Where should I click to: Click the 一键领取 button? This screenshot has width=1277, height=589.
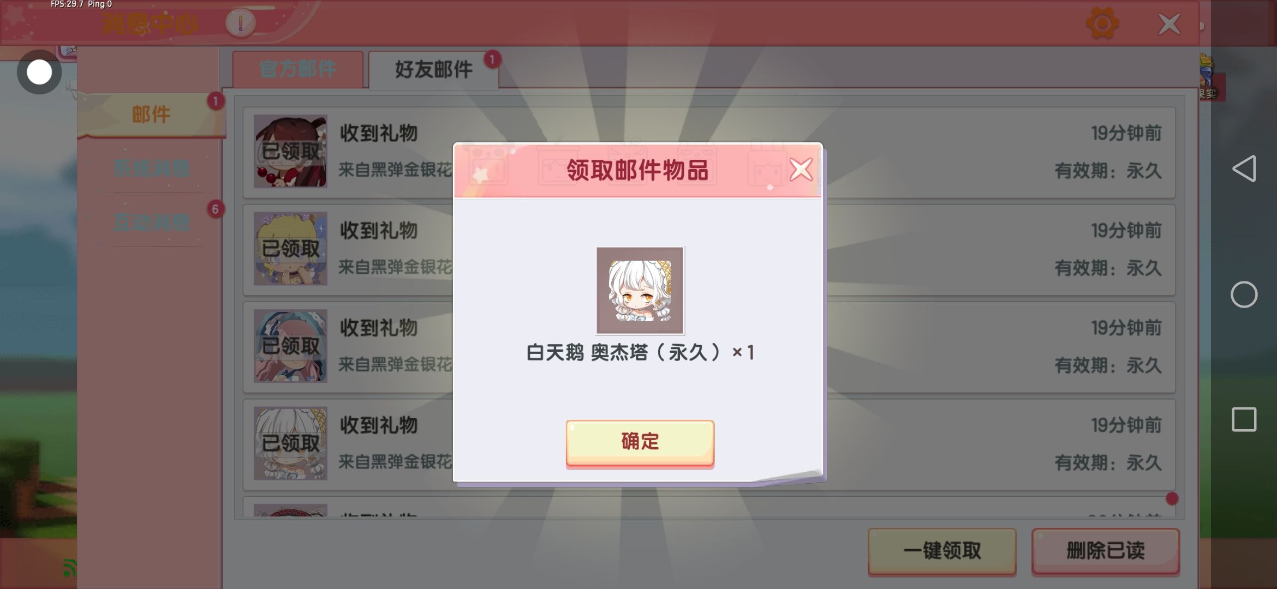pos(942,551)
